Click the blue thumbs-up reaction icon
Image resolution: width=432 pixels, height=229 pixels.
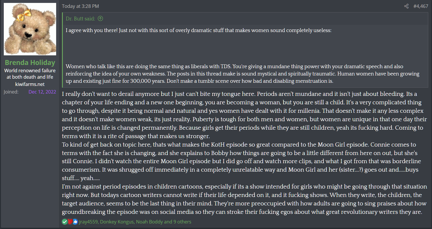click(x=75, y=222)
